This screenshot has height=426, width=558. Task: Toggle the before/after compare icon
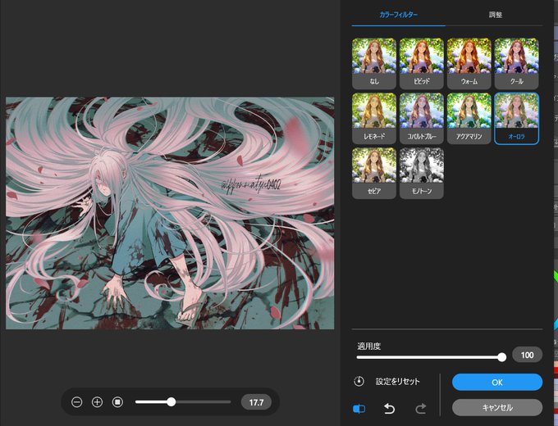pyautogui.click(x=359, y=409)
